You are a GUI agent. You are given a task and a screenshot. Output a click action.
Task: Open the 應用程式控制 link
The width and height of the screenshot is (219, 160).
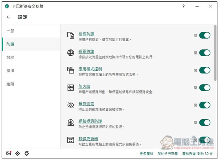tap(90, 69)
